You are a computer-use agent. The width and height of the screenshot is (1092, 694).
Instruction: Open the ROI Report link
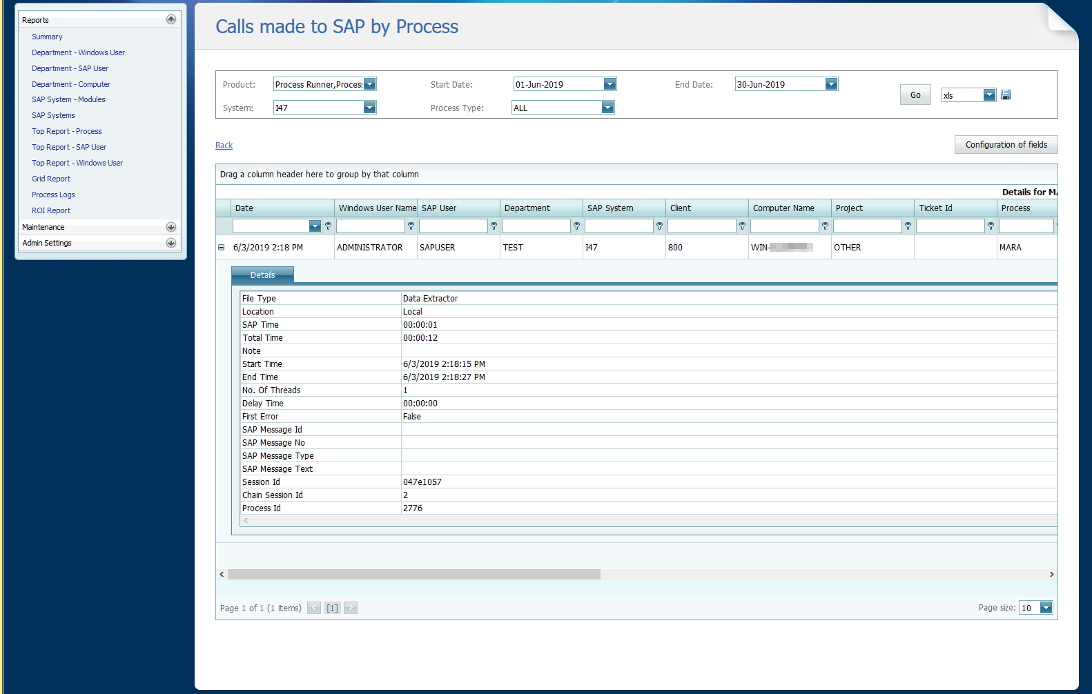point(51,210)
